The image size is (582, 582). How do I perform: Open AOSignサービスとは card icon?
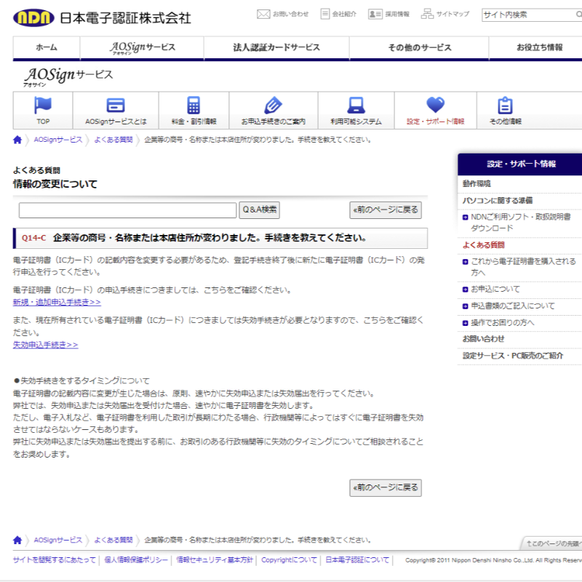click(x=116, y=105)
